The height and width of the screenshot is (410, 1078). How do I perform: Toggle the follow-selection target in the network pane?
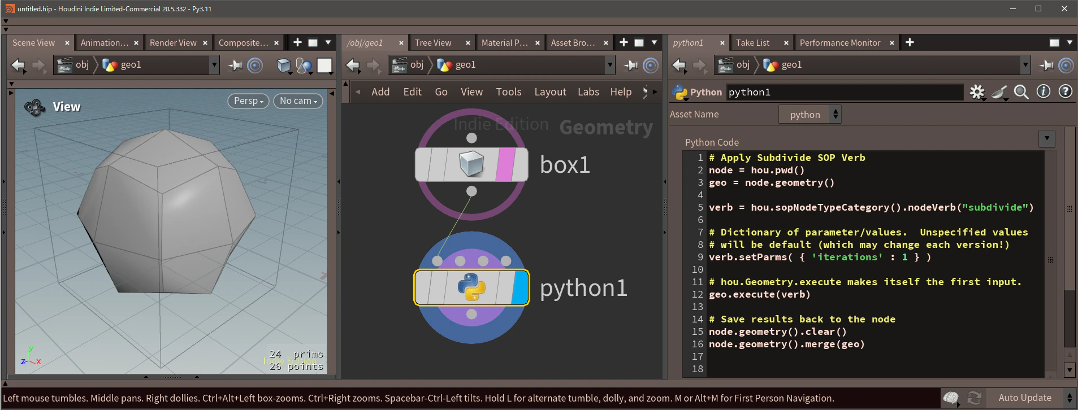click(x=651, y=66)
